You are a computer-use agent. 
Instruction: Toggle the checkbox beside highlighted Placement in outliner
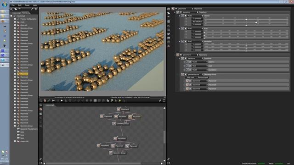[x=15, y=74]
